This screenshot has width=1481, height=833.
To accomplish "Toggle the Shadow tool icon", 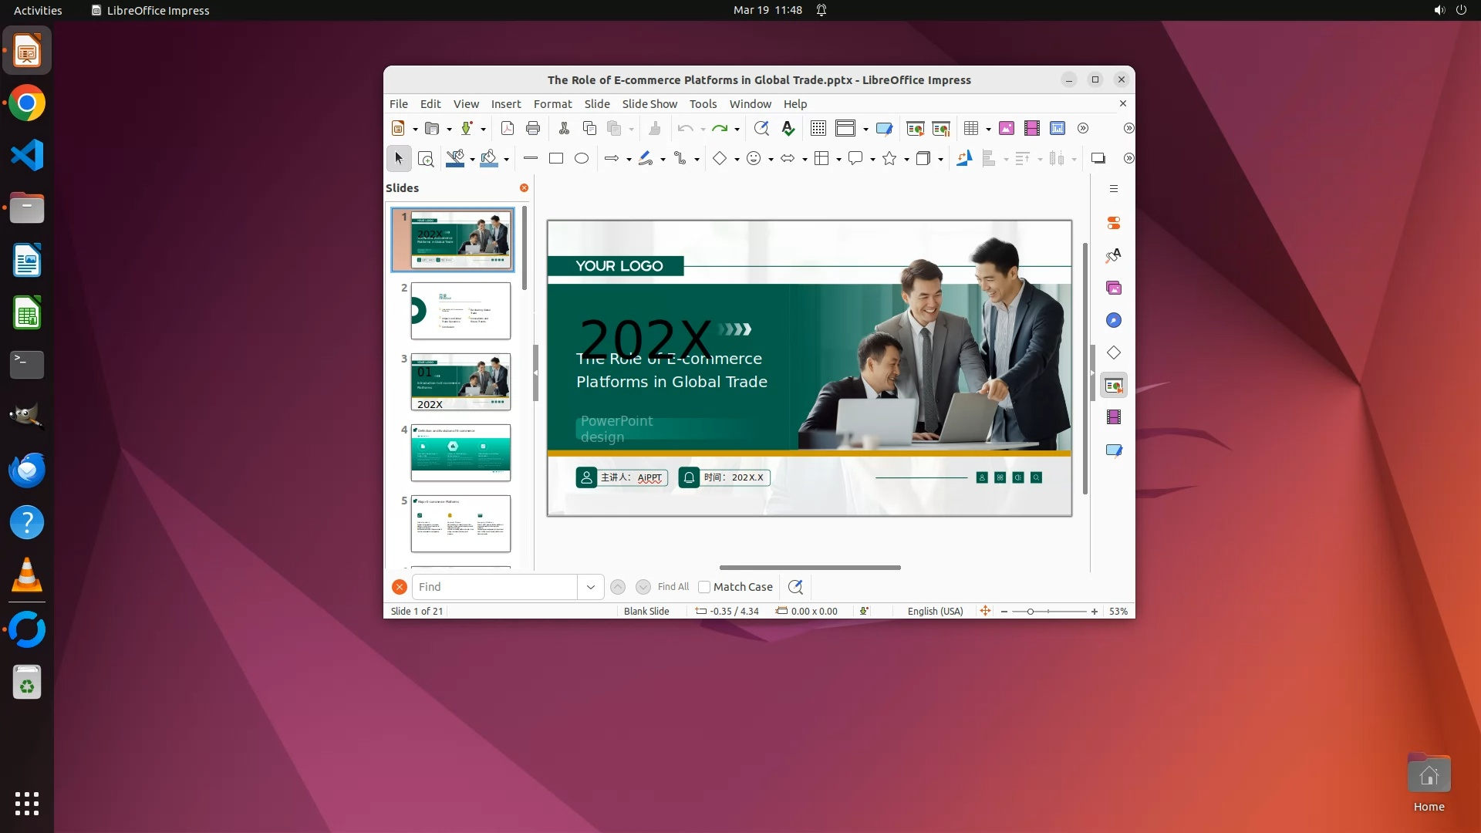I will 1098,158.
